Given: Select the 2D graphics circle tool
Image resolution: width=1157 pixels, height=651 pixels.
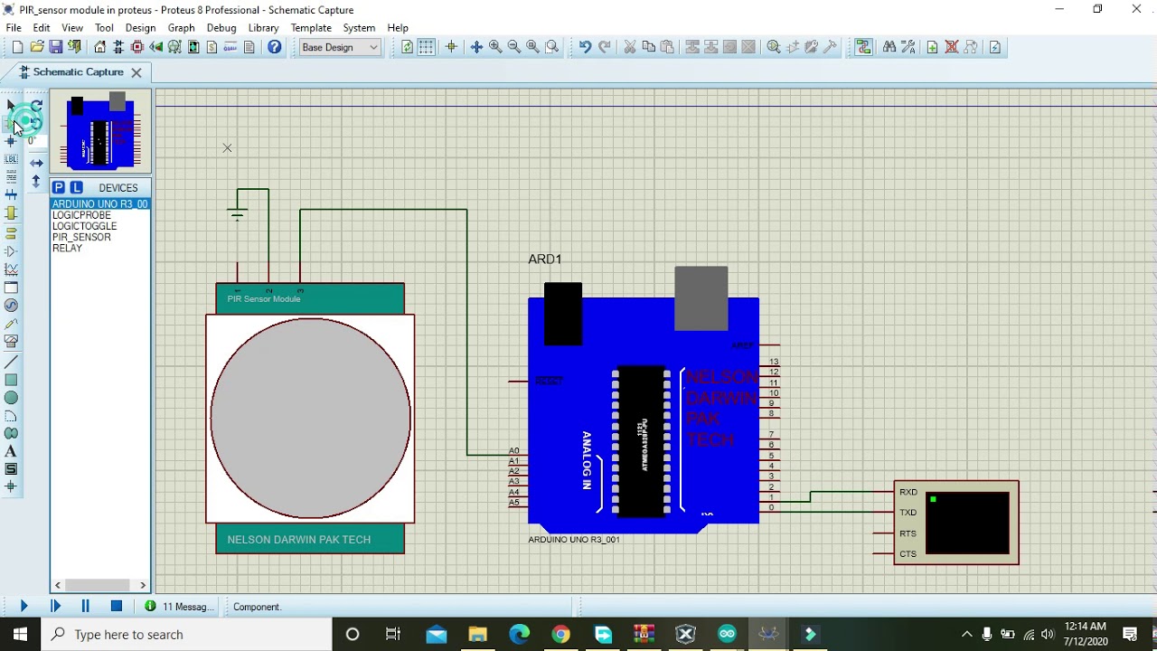Looking at the screenshot, I should click(x=11, y=398).
